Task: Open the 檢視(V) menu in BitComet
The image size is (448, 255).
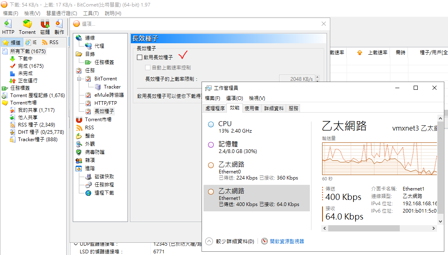Action: tap(32, 13)
